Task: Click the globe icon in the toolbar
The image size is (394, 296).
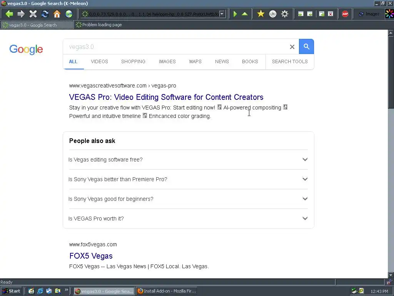Action: [x=69, y=14]
